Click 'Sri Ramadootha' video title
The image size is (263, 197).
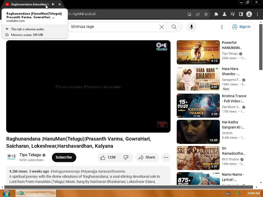(233, 151)
